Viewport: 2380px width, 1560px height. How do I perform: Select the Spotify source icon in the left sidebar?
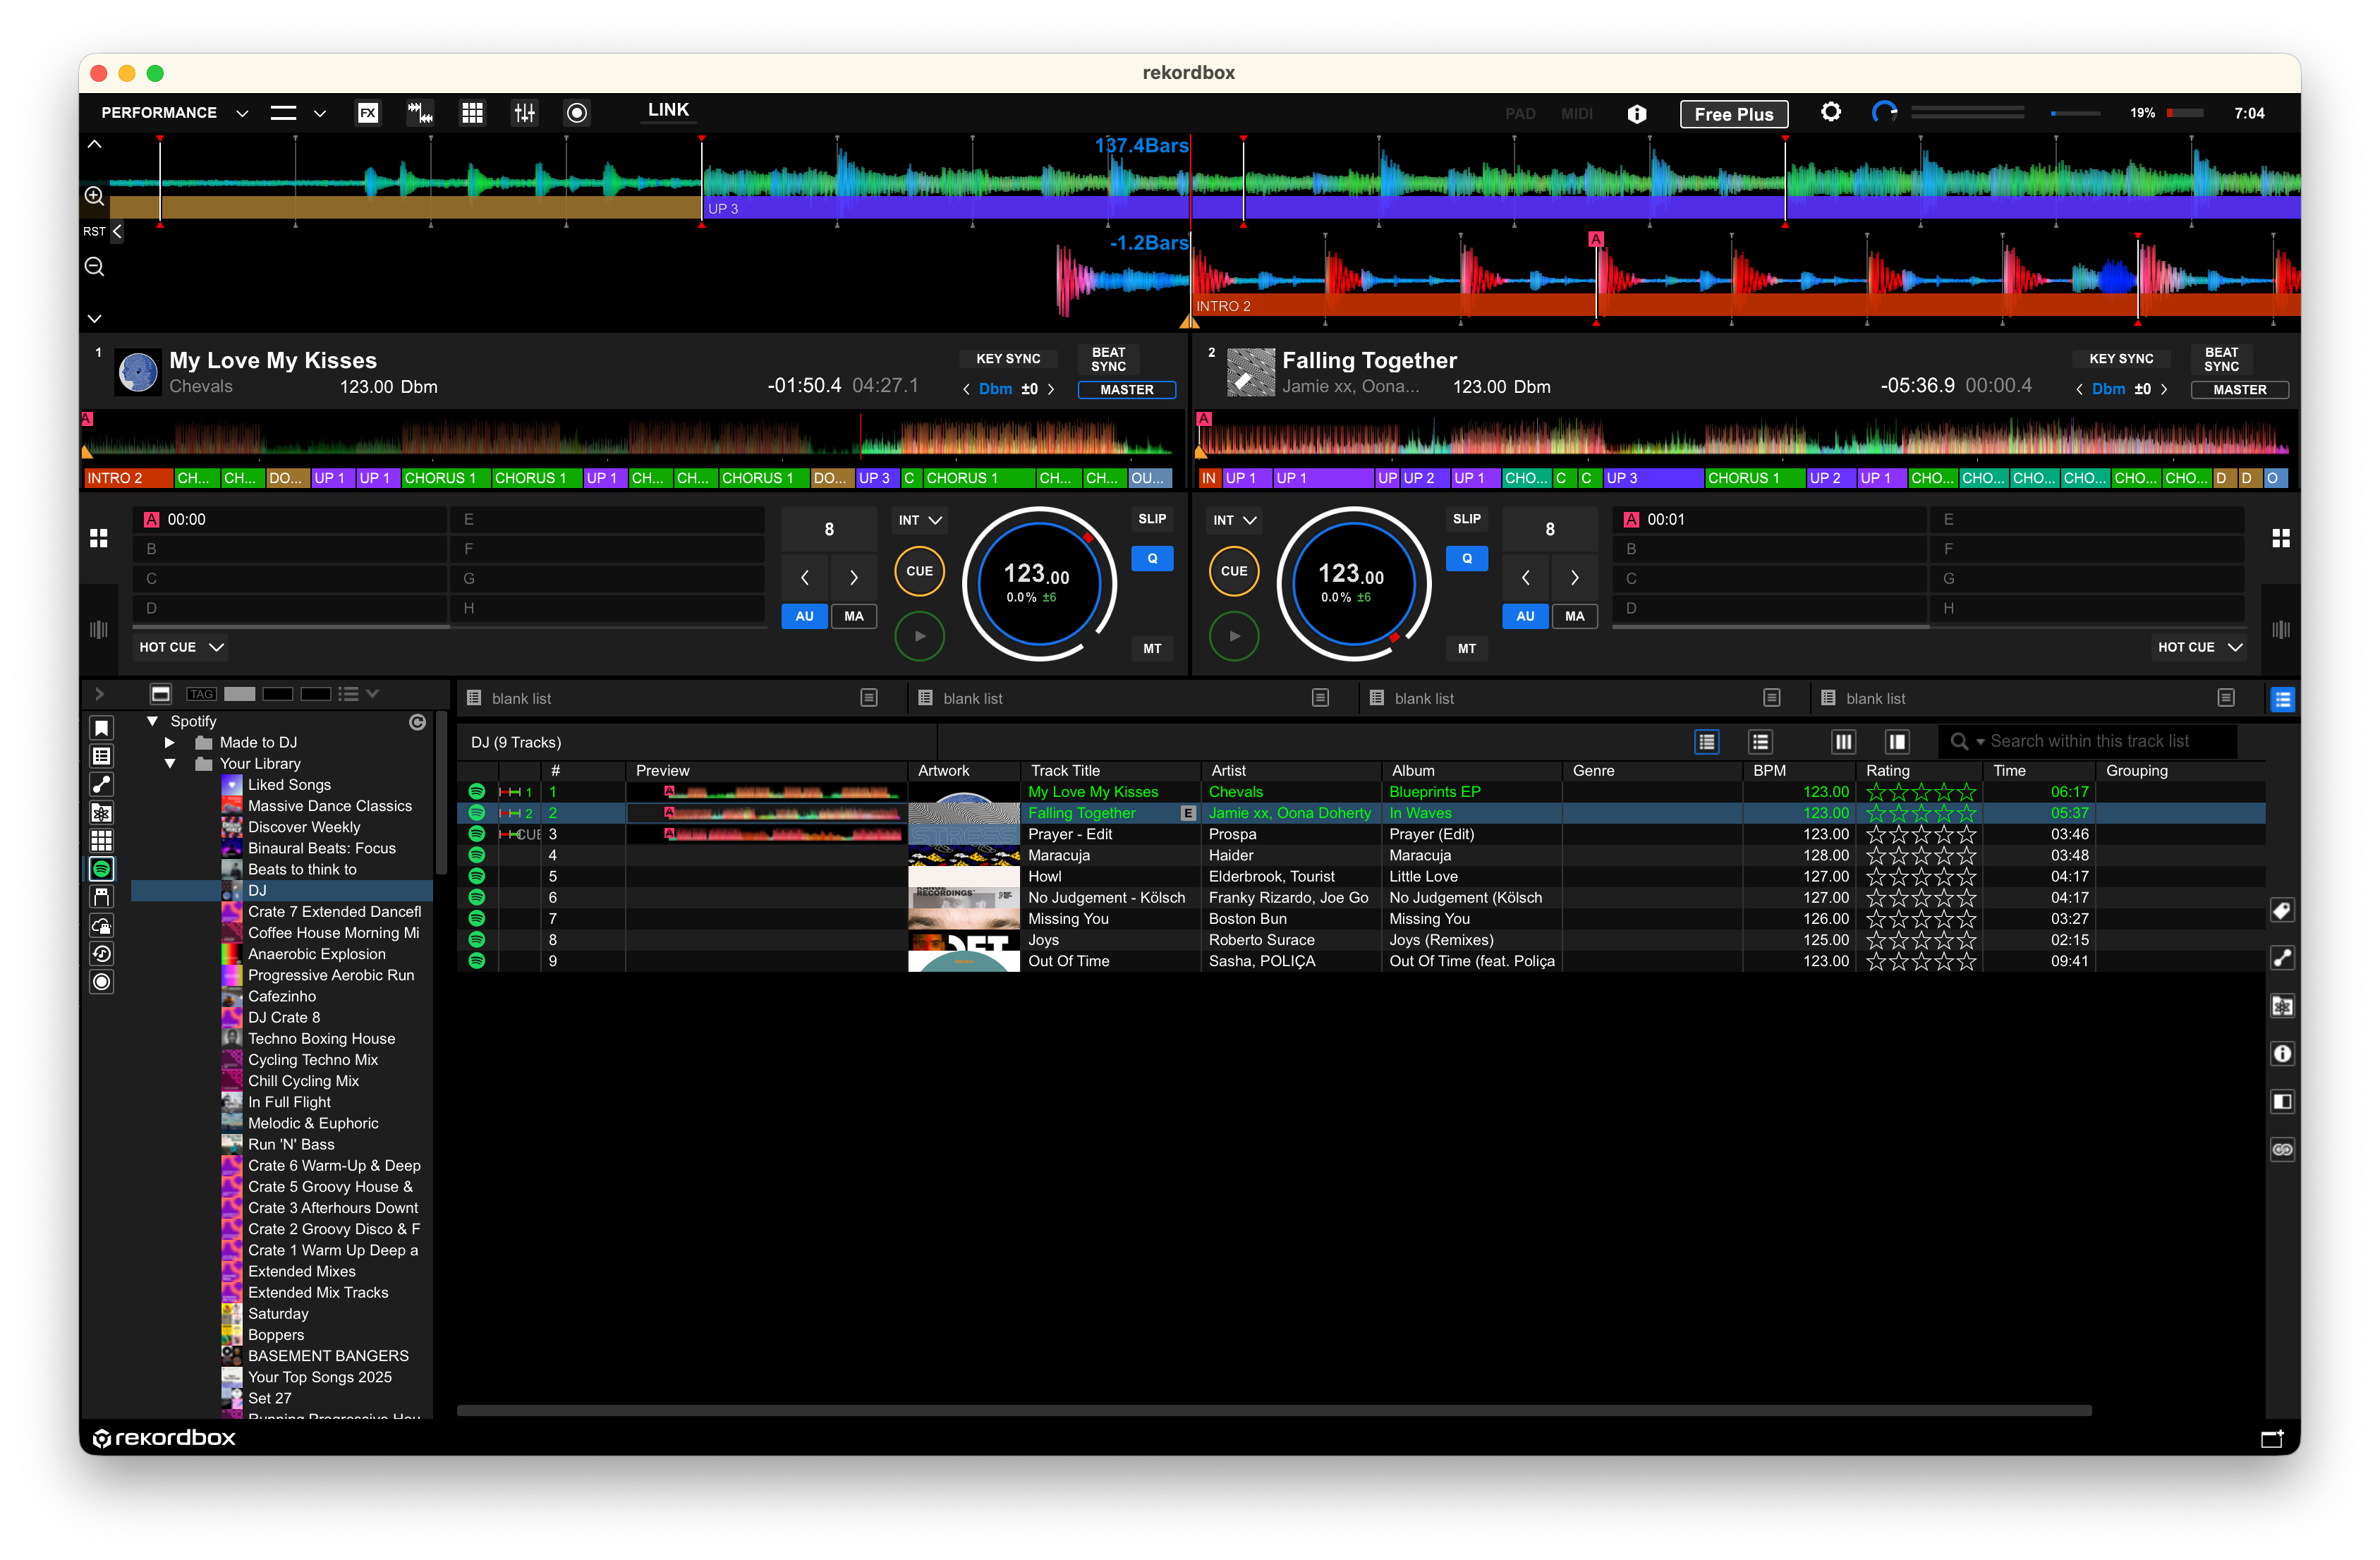101,868
